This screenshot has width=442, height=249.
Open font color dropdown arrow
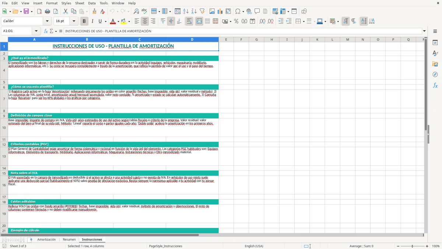pos(119,21)
